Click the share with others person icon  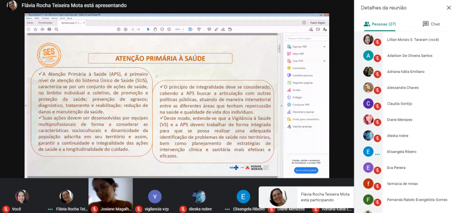pos(325,29)
